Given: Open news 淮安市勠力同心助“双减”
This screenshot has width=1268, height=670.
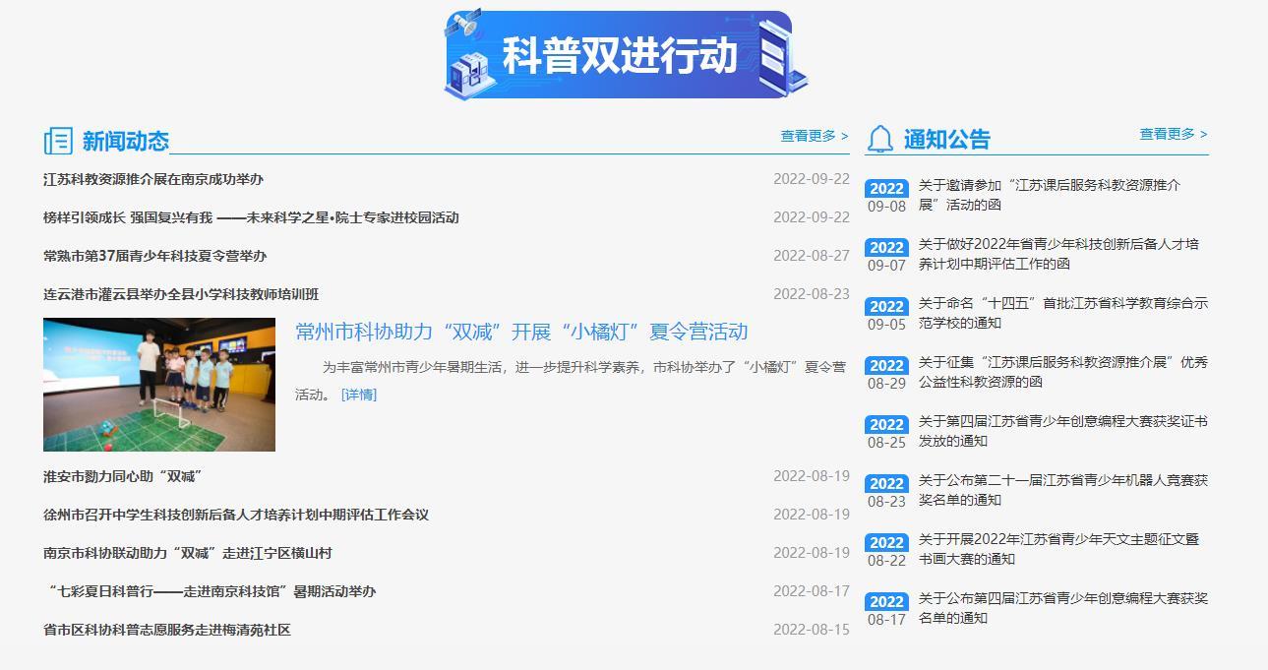Looking at the screenshot, I should [x=123, y=476].
